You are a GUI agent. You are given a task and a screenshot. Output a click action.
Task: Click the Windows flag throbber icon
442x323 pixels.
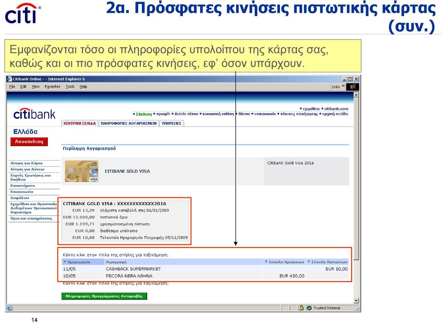pyautogui.click(x=353, y=87)
